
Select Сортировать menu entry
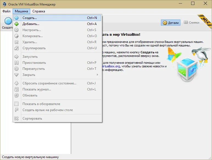[x=57, y=118]
